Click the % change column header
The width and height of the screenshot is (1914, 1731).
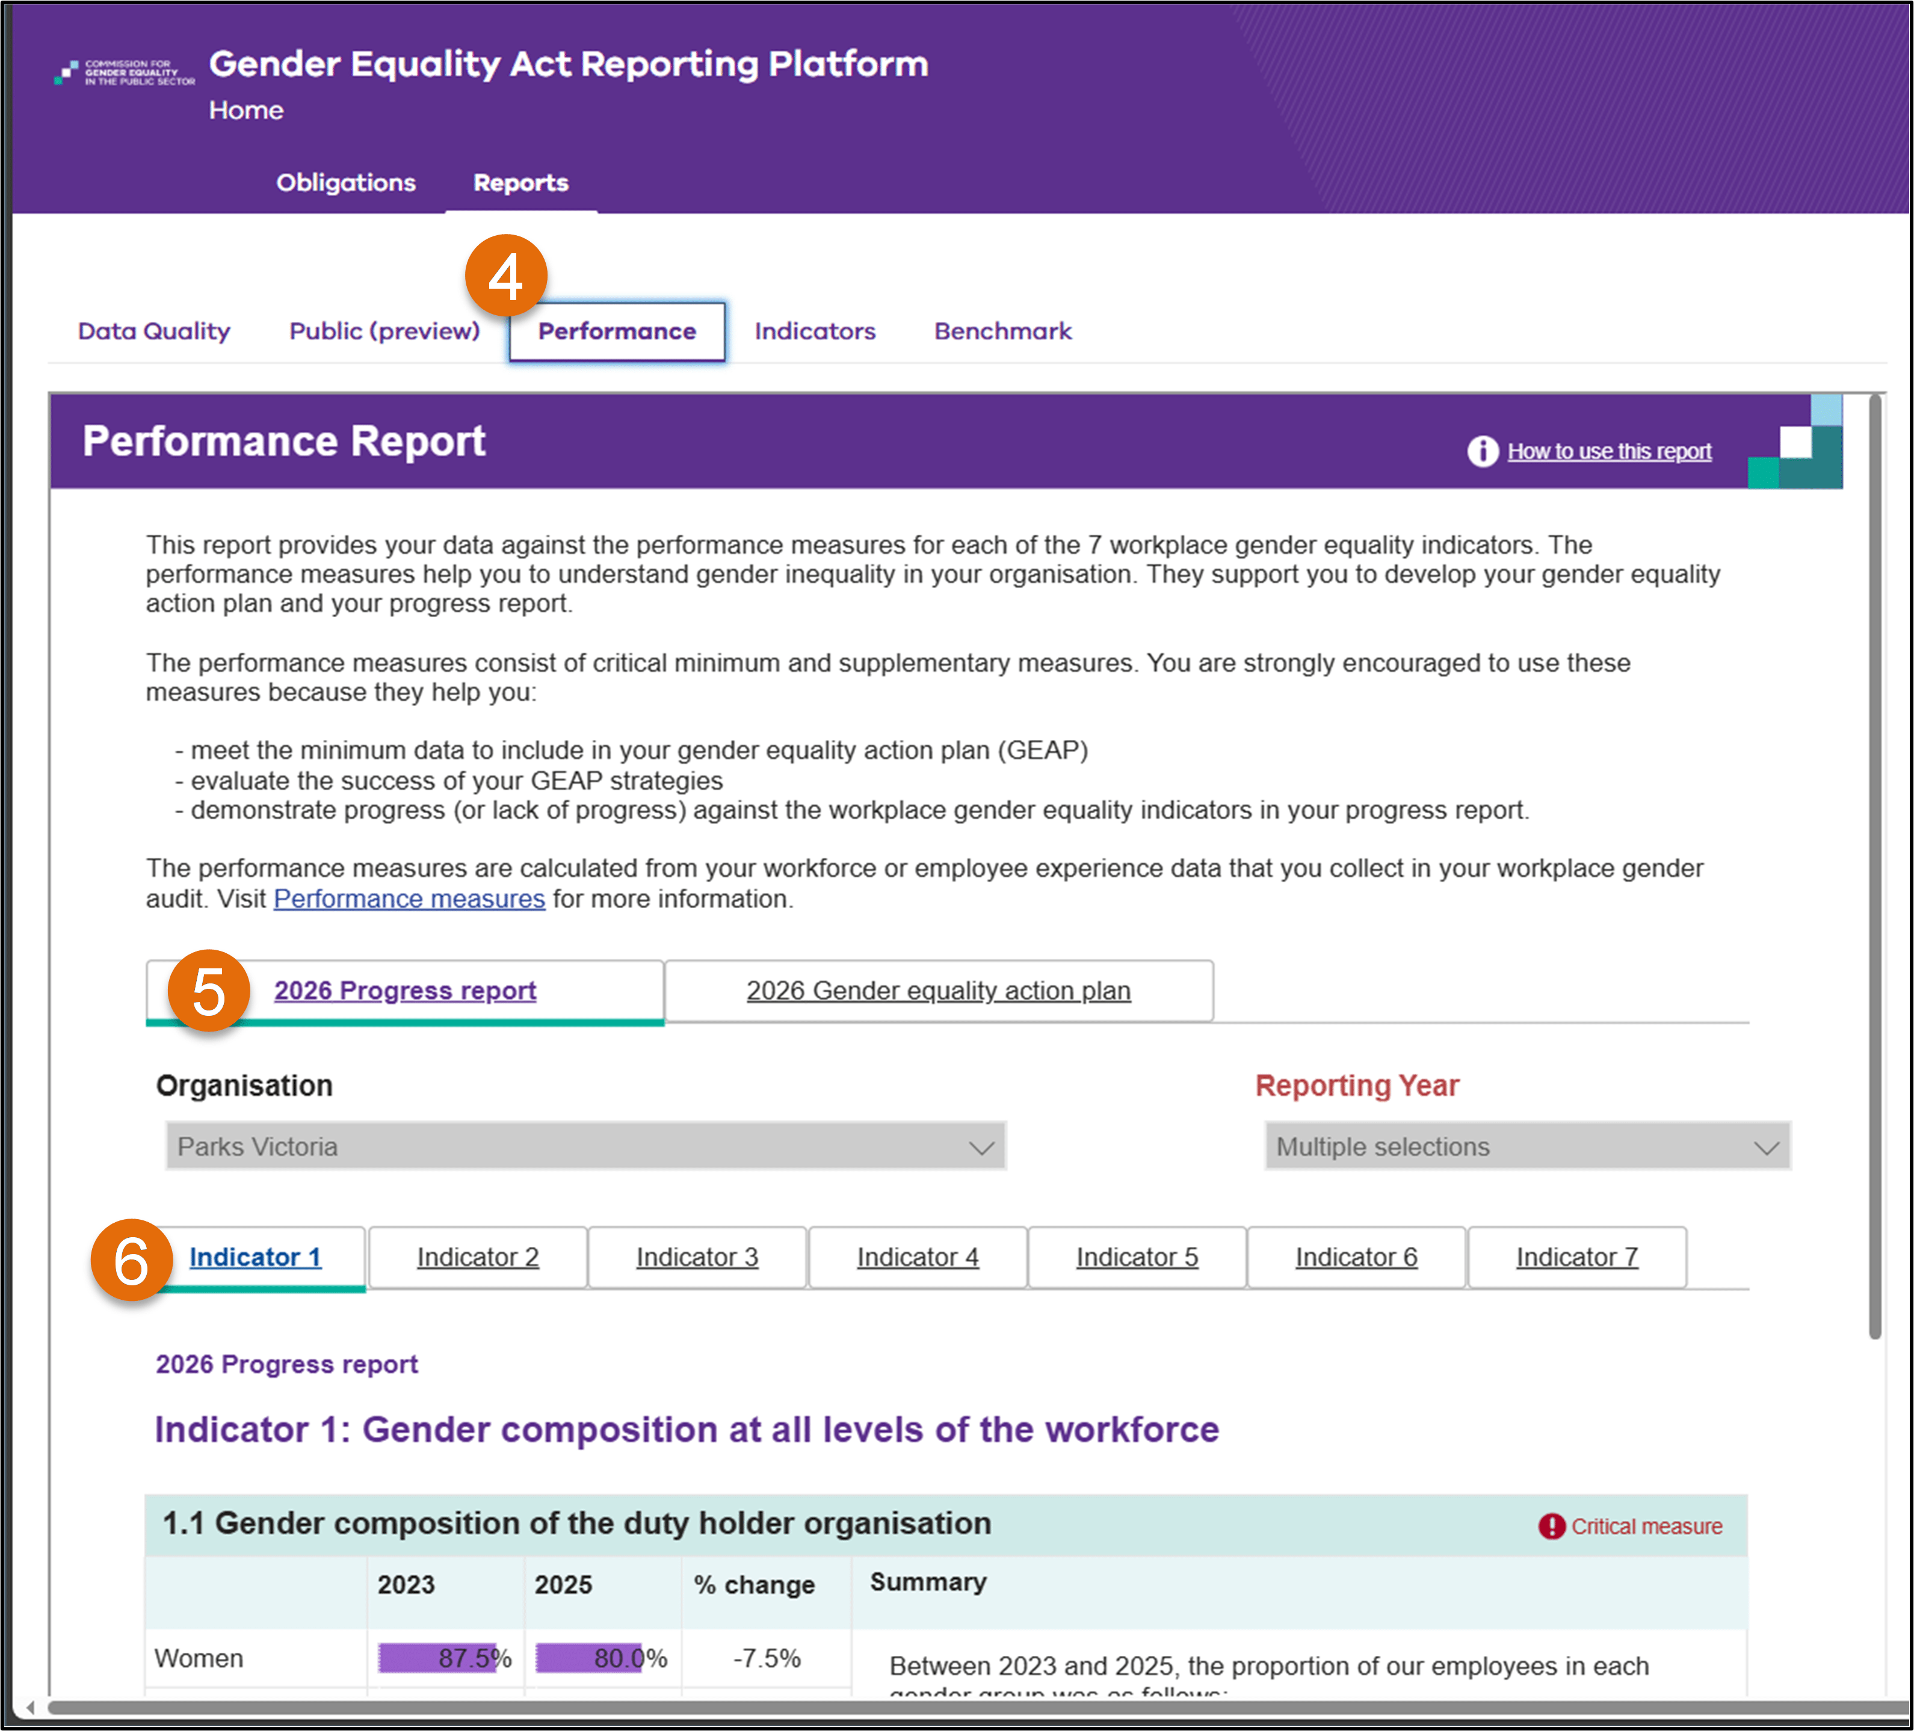tap(754, 1585)
